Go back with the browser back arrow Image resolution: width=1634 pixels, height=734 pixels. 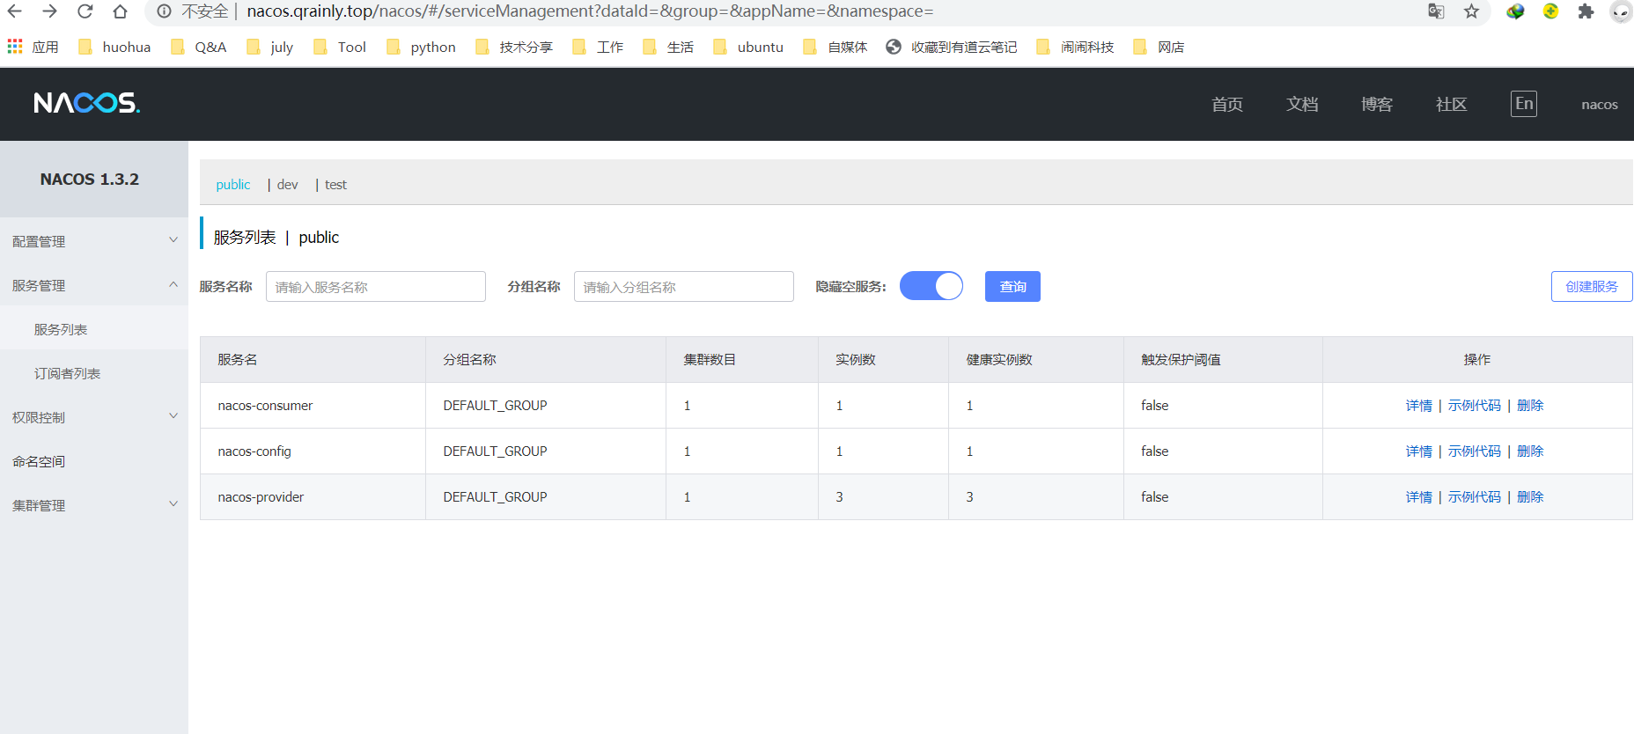point(14,11)
